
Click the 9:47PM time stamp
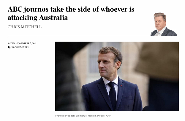tap(12, 43)
